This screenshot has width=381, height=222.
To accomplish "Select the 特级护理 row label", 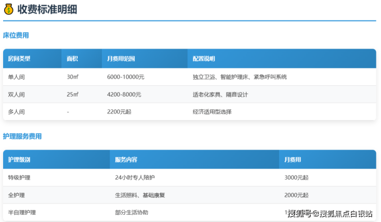I will (x=19, y=177).
